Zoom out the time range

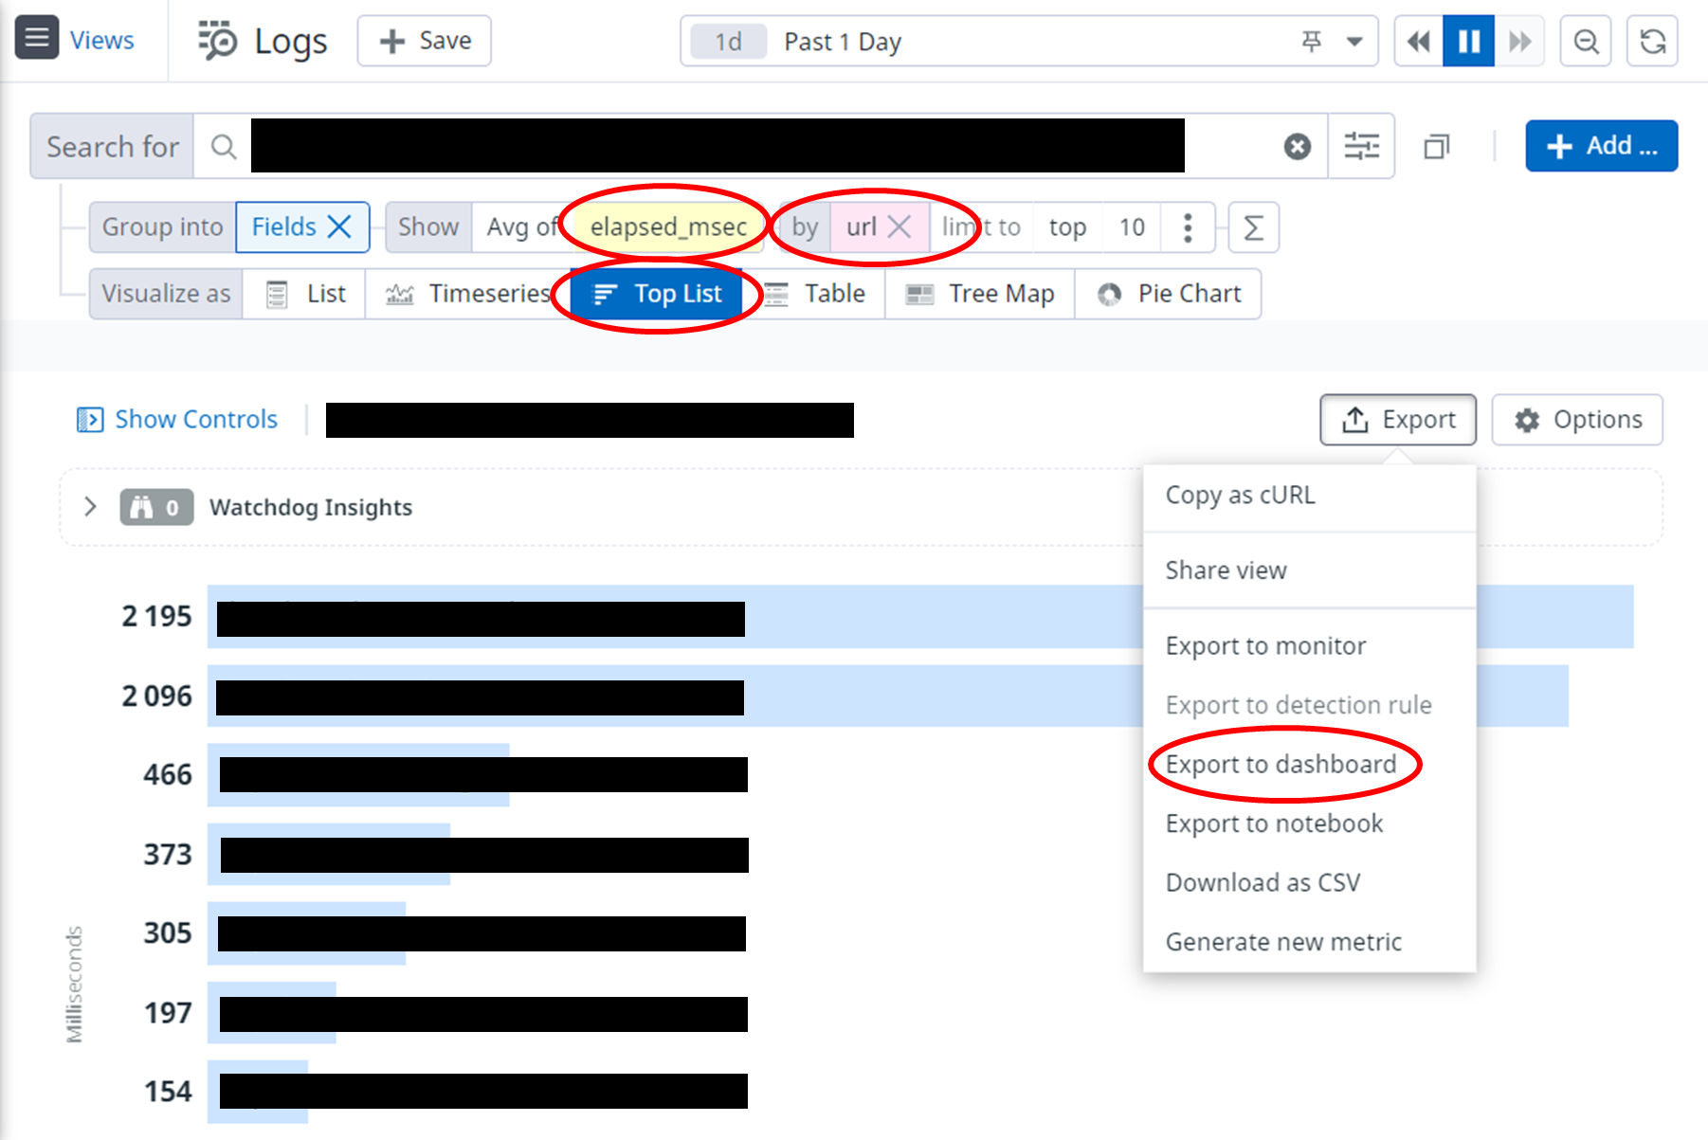click(1586, 41)
